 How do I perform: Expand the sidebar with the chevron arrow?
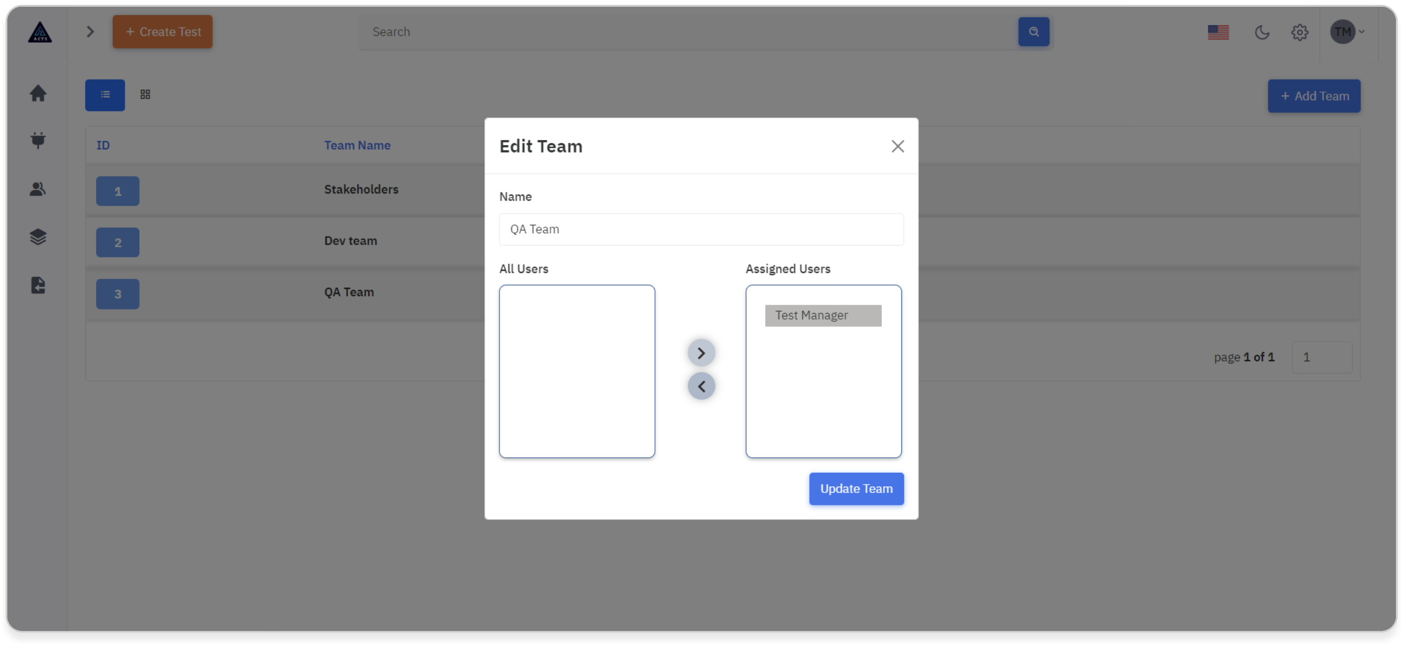pos(90,32)
